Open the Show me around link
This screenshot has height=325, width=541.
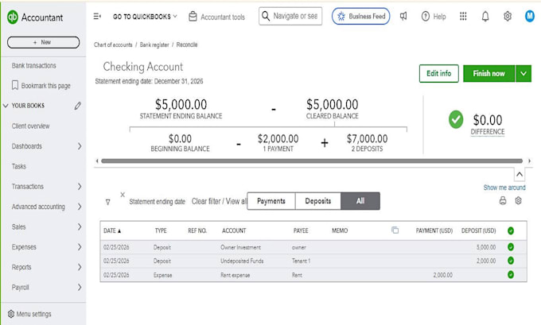(x=504, y=188)
